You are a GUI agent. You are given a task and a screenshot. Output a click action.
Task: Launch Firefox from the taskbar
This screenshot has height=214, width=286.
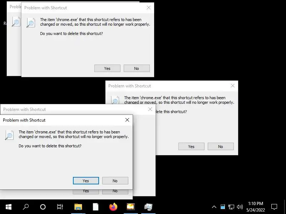click(x=113, y=207)
